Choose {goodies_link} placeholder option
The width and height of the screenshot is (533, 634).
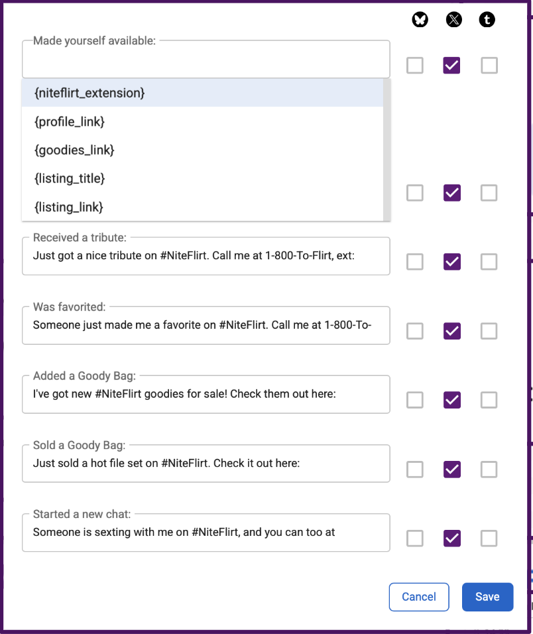pos(202,150)
